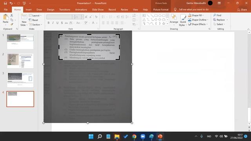251x141 pixels.
Task: Open the Section dropdown
Action: [x=36, y=25]
